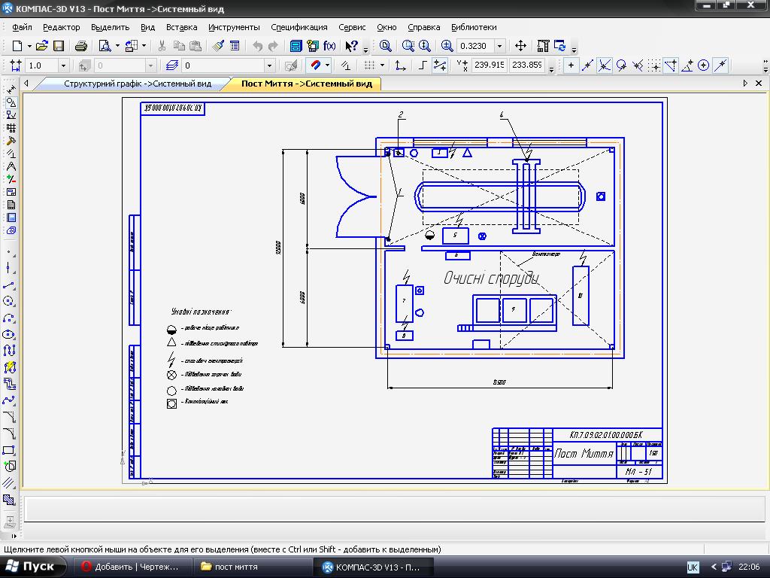Select the Chamfer tool in left panel

tap(9, 417)
